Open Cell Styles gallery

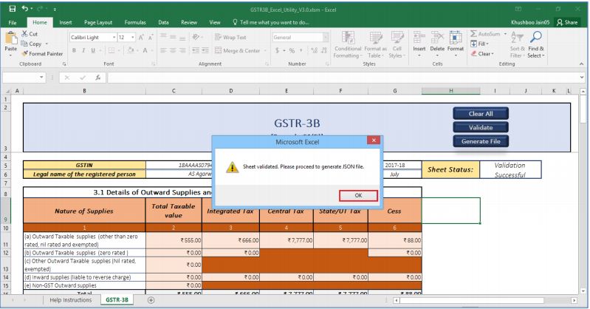(x=397, y=44)
